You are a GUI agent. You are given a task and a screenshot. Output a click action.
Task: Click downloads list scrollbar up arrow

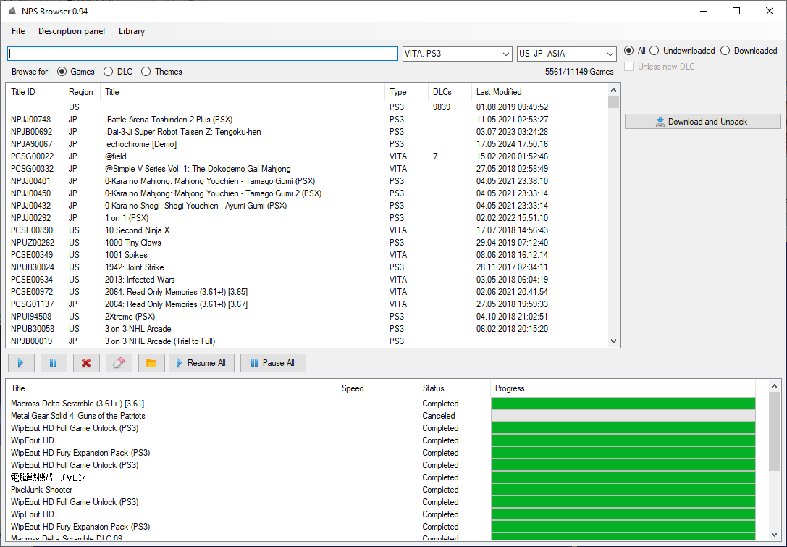tap(774, 386)
